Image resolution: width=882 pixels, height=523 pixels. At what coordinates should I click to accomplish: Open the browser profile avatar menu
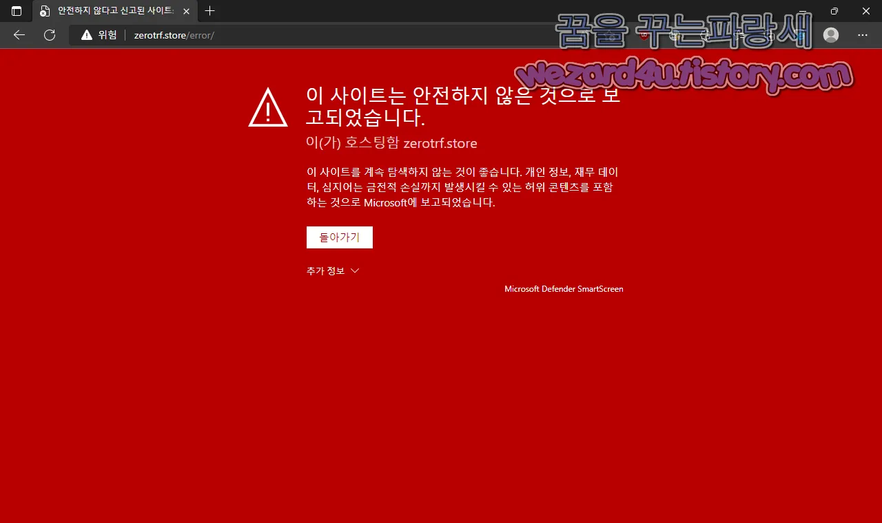pyautogui.click(x=830, y=34)
